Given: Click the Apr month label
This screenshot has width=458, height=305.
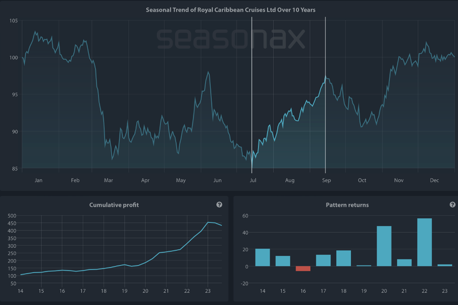Looking at the screenshot, I should 145,180.
